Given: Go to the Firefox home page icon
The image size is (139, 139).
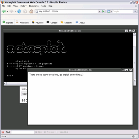Looking at the screenshot, I should (31, 11).
